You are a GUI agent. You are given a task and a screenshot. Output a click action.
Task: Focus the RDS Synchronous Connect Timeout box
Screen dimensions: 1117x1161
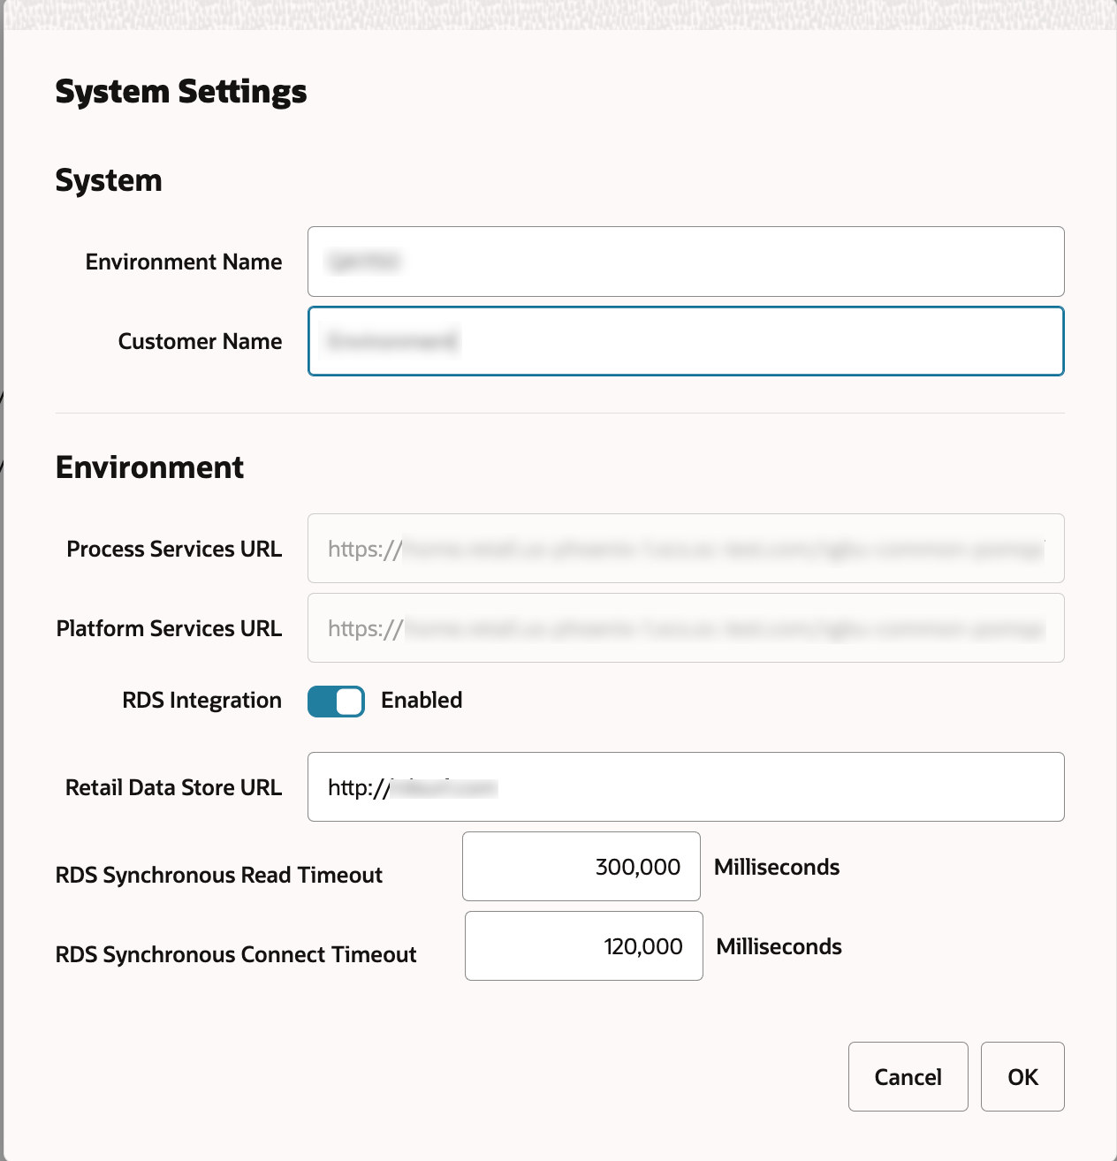click(584, 946)
